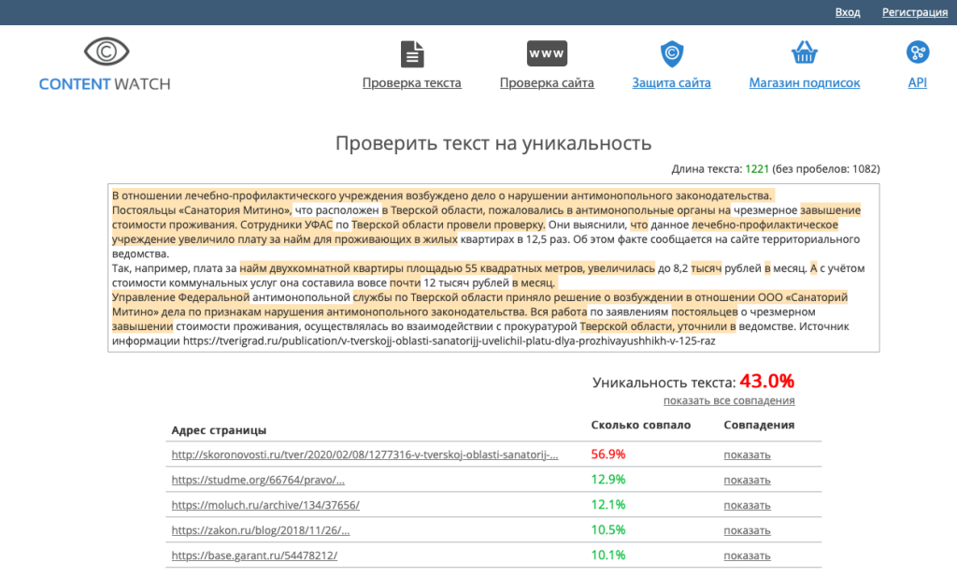Show matches for moluch.ru row
Viewport: 957px width, 577px height.
tap(747, 505)
